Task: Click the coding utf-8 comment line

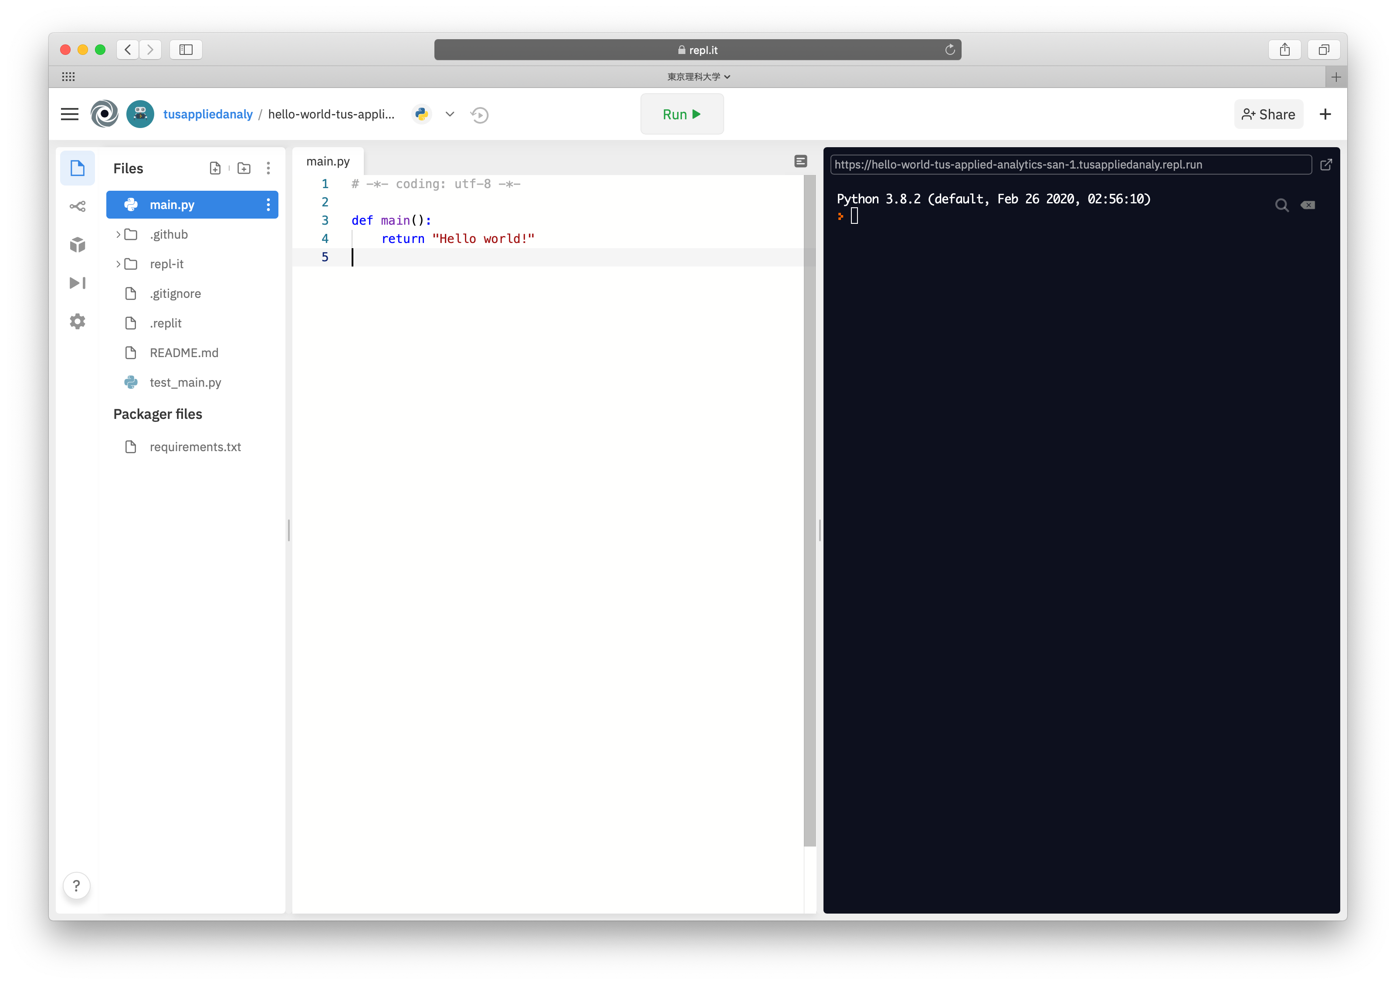Action: (x=436, y=184)
